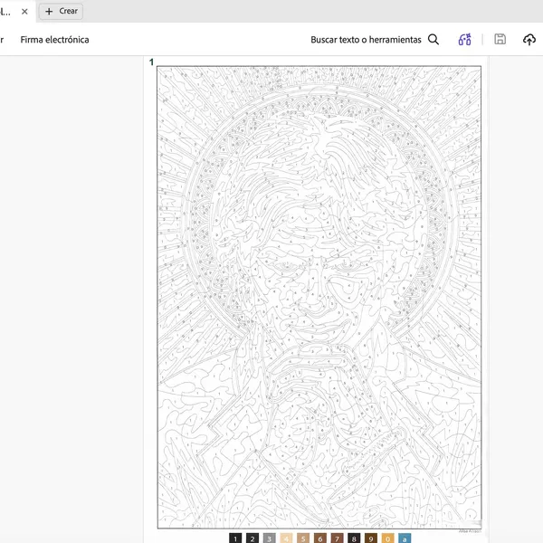Open the AI assistant icon
Image resolution: width=543 pixels, height=543 pixels.
[465, 40]
